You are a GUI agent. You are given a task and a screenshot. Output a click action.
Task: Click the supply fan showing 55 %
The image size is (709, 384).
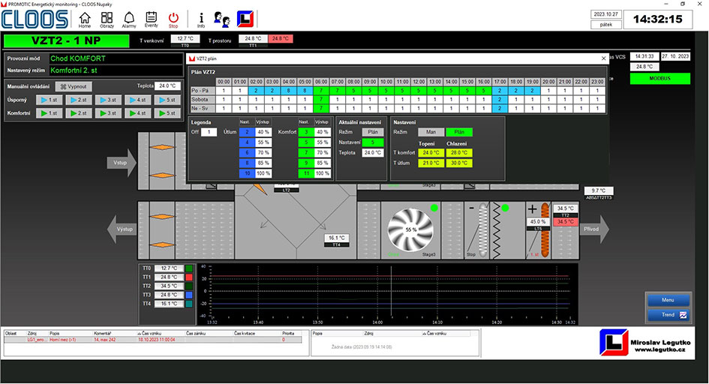[x=410, y=229]
